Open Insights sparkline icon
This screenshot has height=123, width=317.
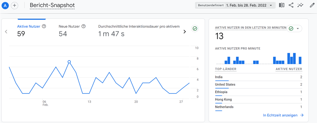(x=300, y=5)
